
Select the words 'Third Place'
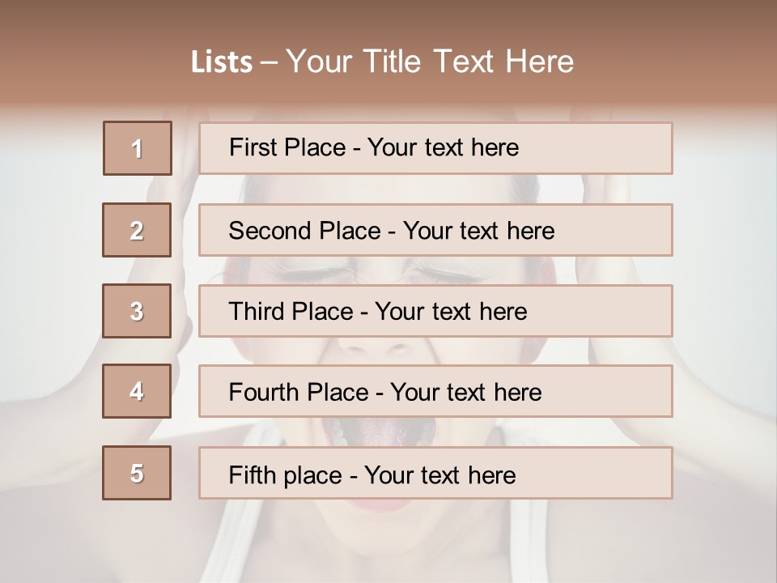coord(291,312)
